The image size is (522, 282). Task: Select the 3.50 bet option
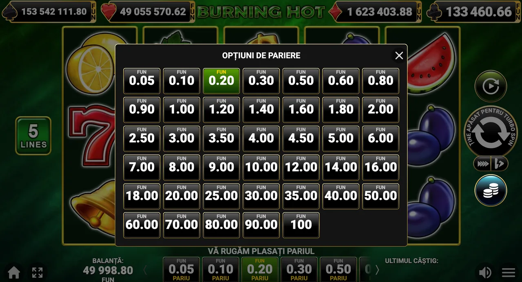[221, 139]
